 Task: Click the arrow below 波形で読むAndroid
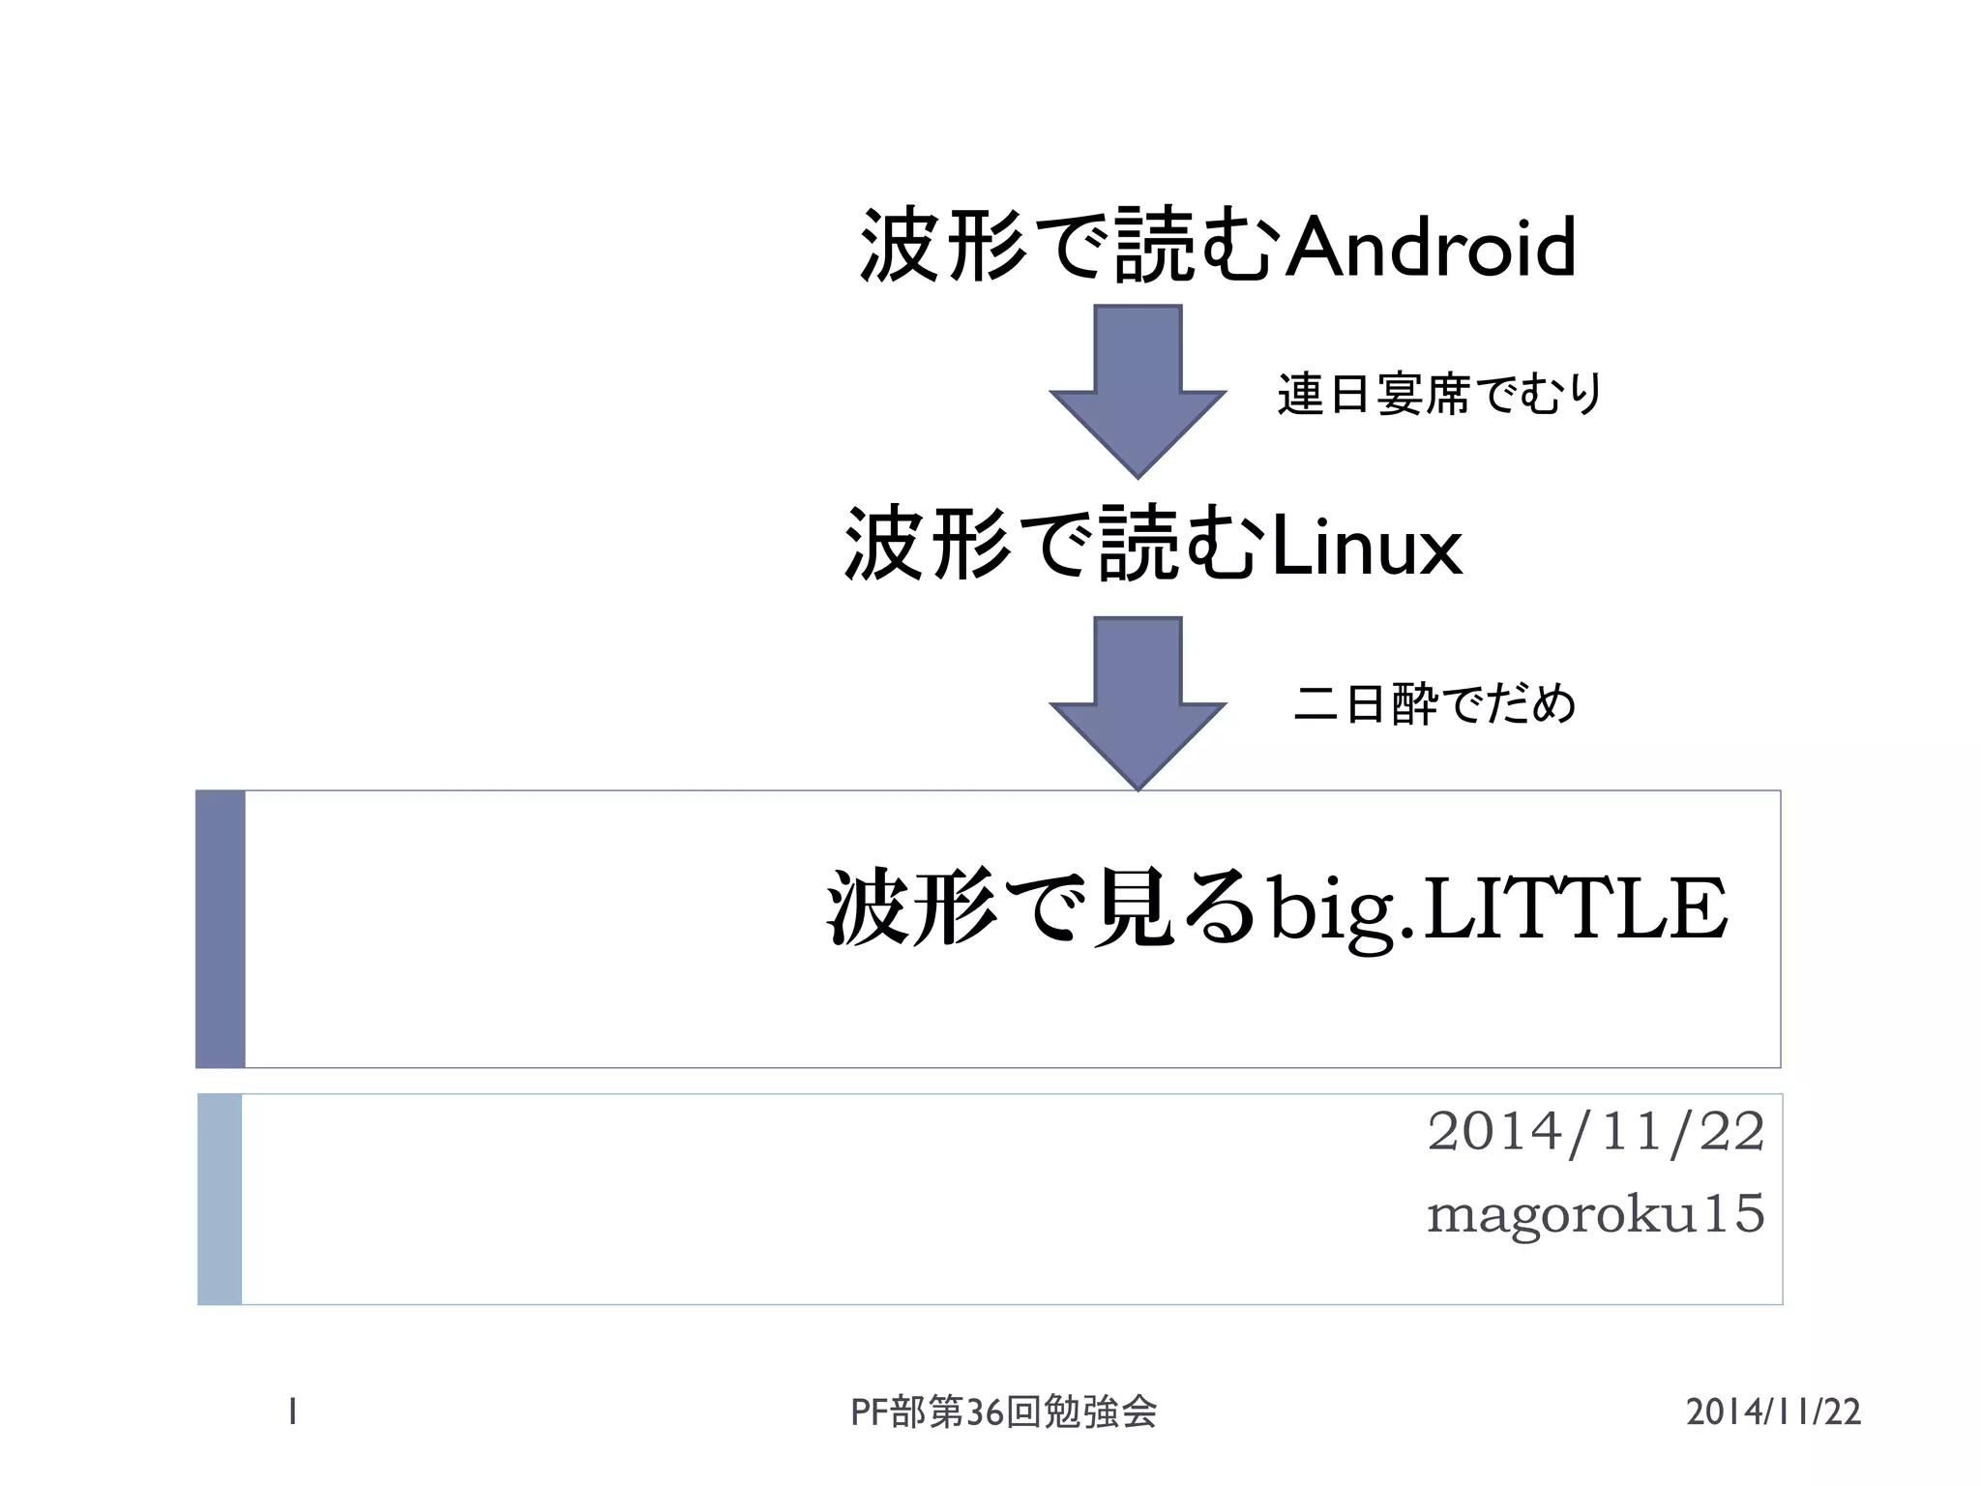pyautogui.click(x=1138, y=391)
